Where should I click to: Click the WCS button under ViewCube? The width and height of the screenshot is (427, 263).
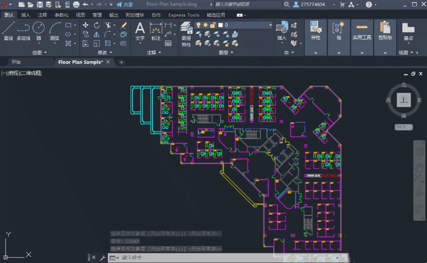[x=404, y=127]
